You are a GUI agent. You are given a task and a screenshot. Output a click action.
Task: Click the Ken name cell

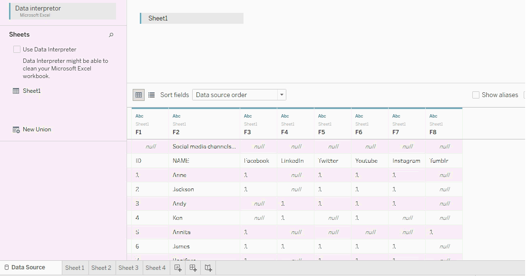pos(204,218)
